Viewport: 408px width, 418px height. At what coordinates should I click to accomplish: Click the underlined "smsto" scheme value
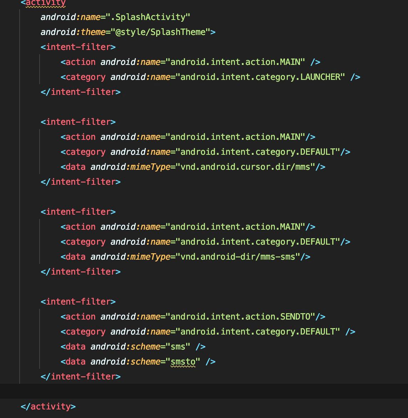[183, 362]
